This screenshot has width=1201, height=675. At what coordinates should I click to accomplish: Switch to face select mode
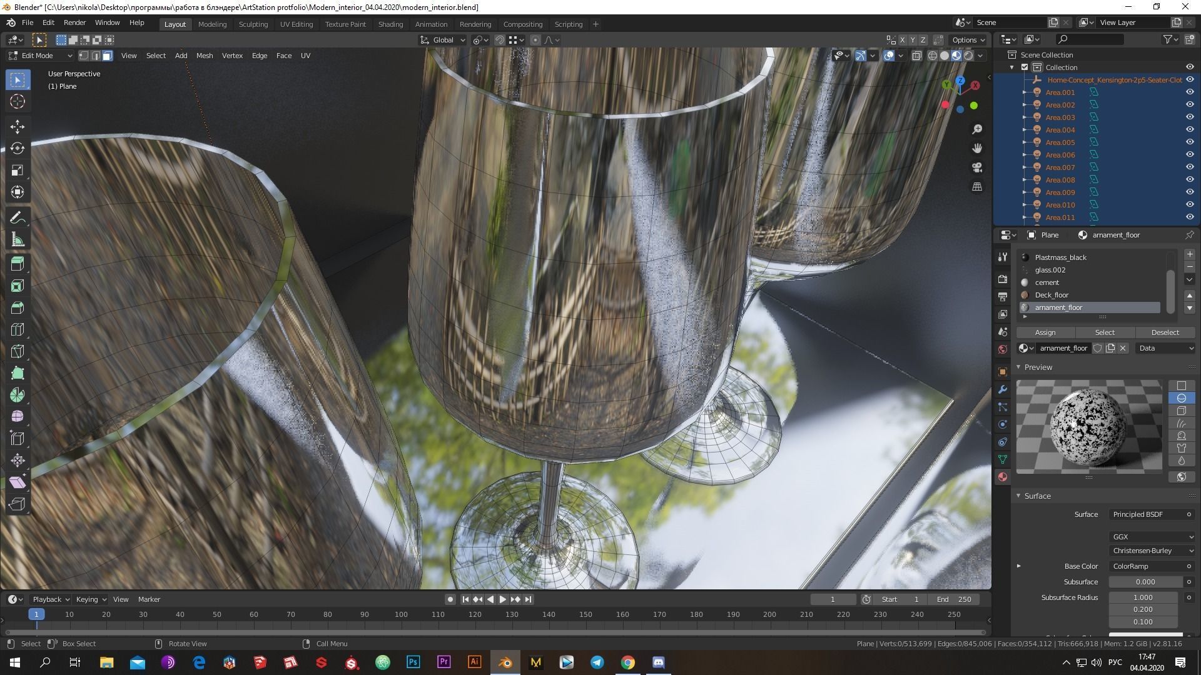[x=108, y=56]
